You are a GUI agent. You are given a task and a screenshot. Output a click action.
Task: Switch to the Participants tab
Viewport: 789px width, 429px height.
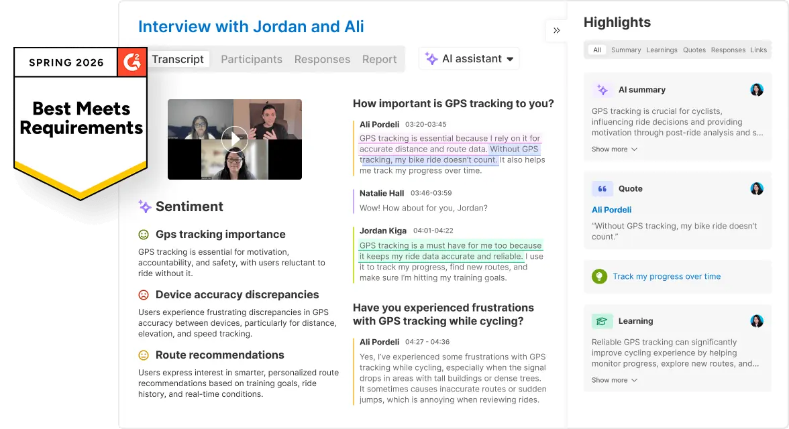point(252,59)
